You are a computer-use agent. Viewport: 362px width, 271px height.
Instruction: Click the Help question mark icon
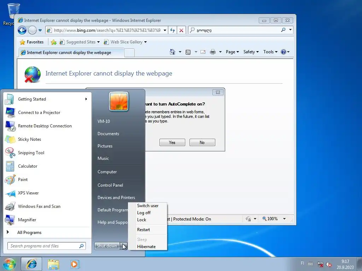[x=284, y=52]
